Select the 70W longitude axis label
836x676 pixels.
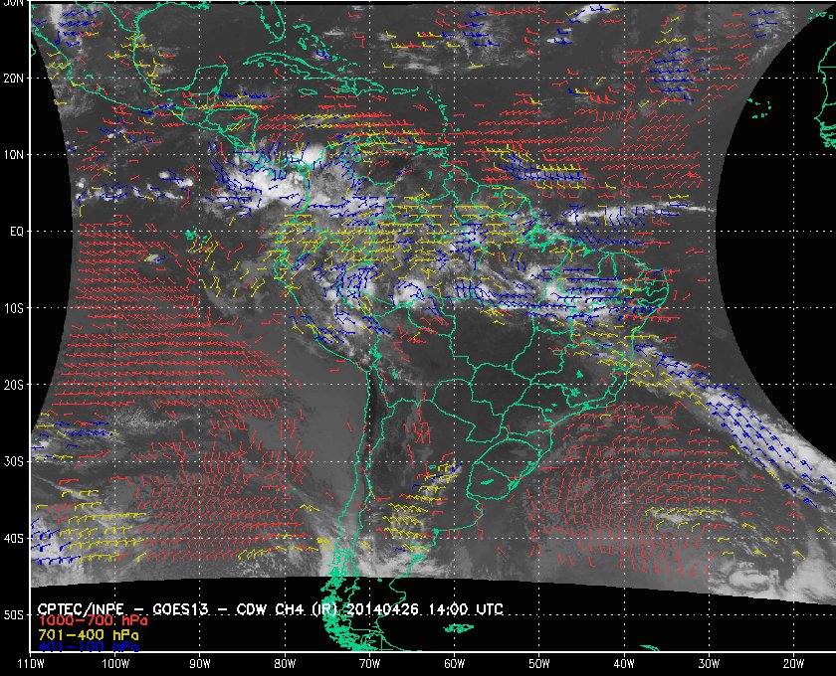click(x=369, y=662)
